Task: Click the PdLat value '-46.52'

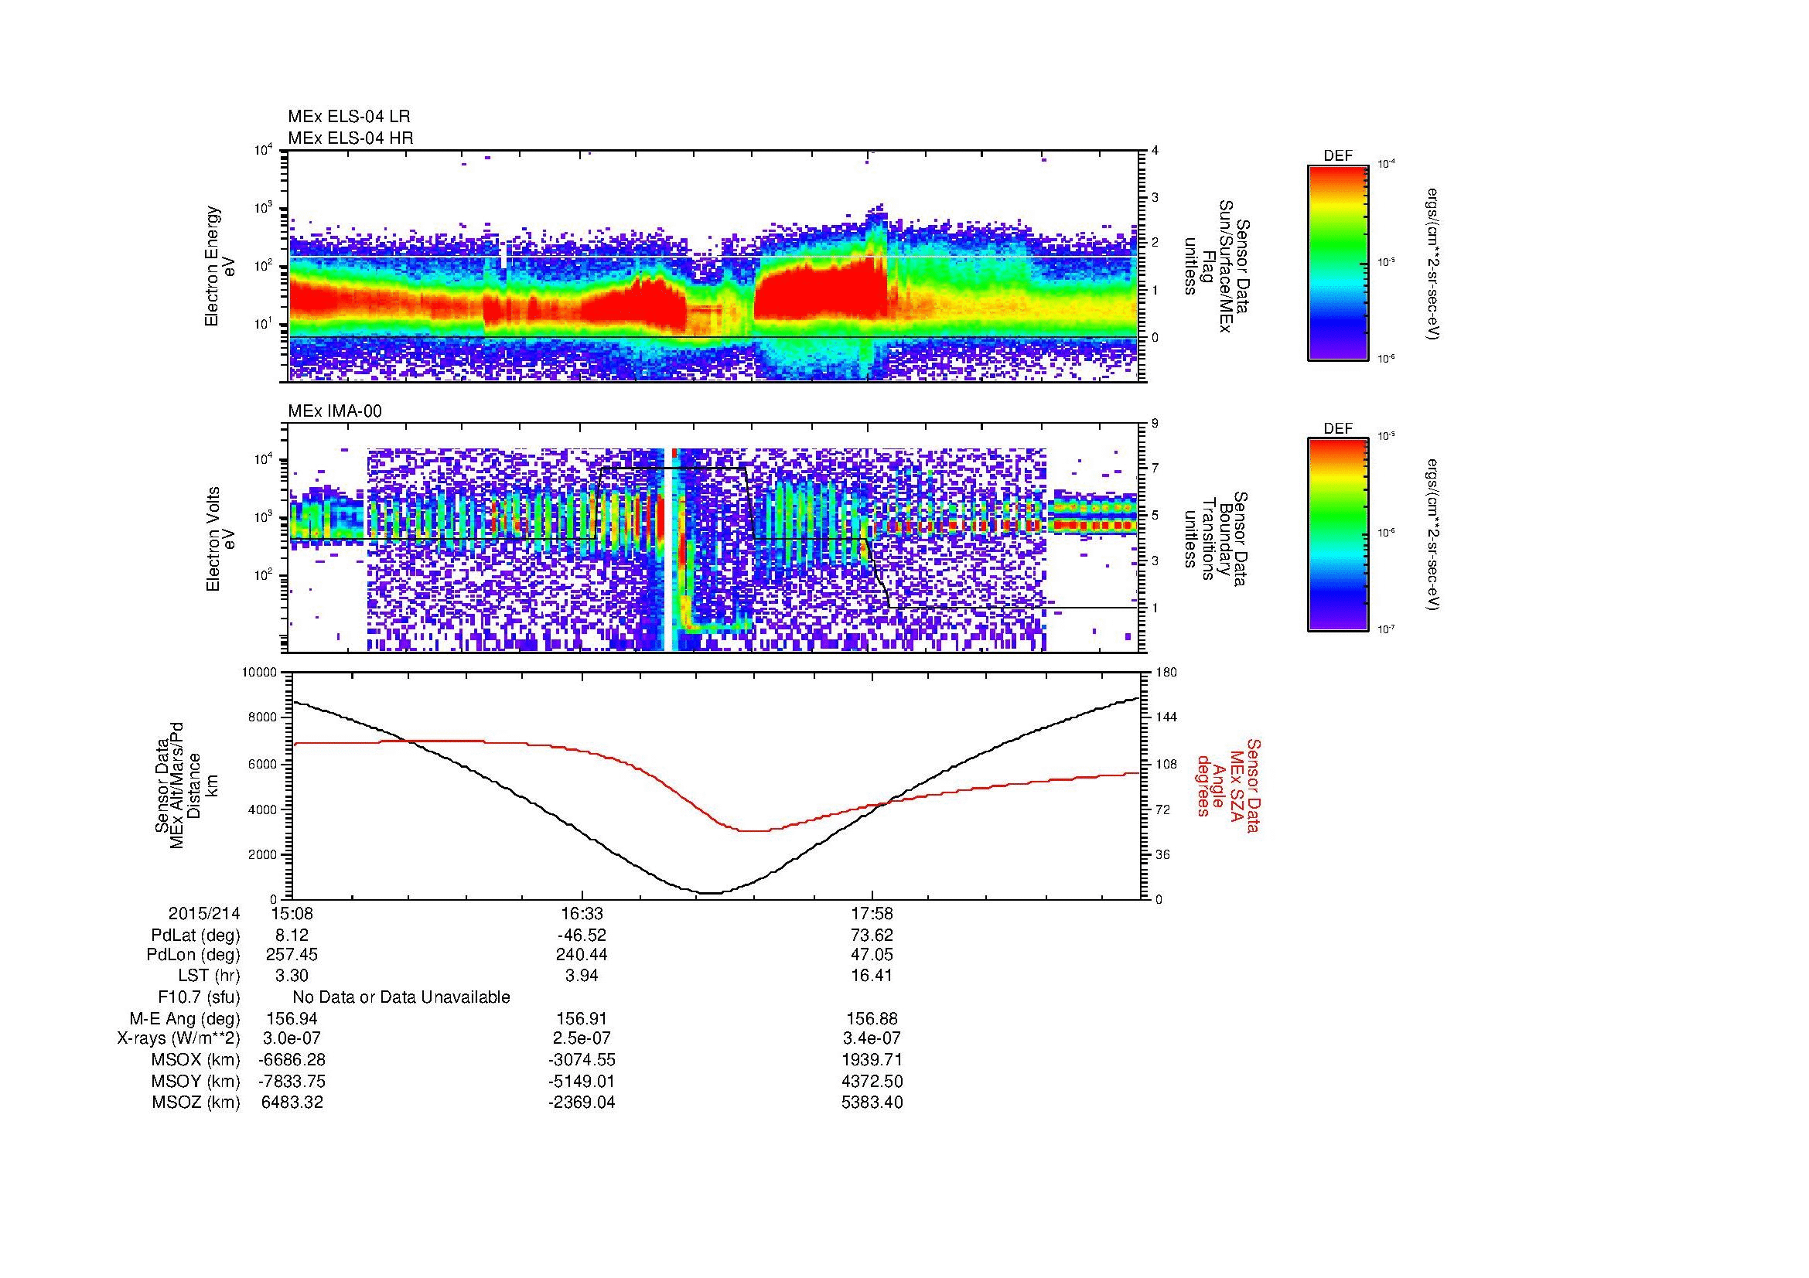Action: [582, 935]
